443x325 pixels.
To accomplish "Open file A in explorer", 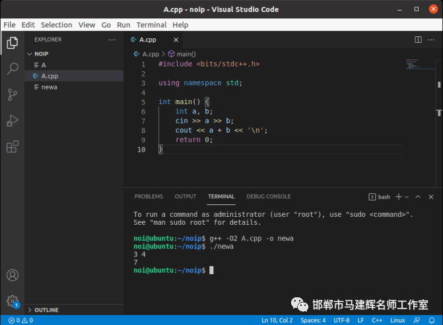I will [74, 65].
